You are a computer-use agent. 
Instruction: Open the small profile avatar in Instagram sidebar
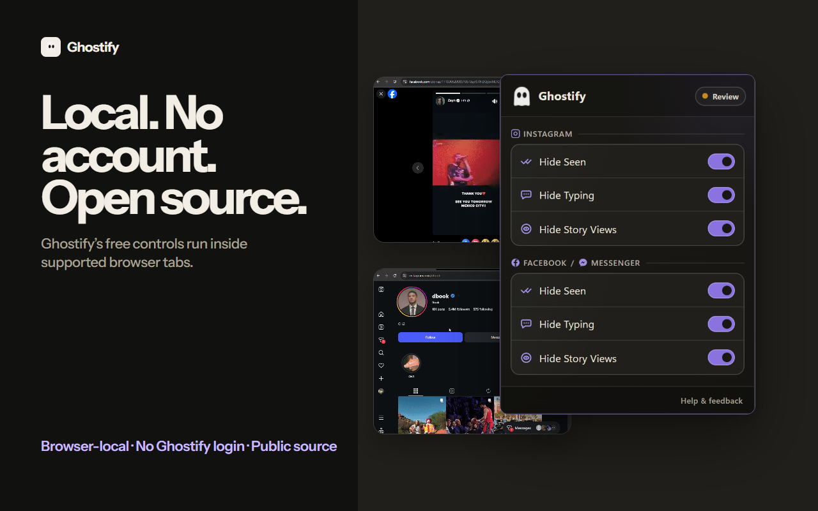(x=381, y=391)
